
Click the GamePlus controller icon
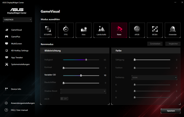[7, 37]
